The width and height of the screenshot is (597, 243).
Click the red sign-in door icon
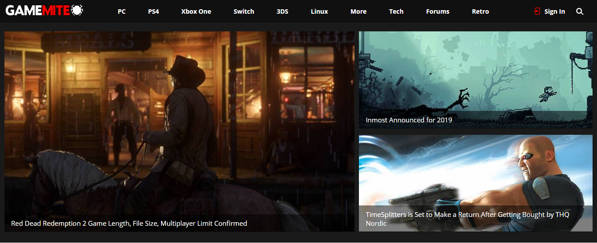(537, 11)
